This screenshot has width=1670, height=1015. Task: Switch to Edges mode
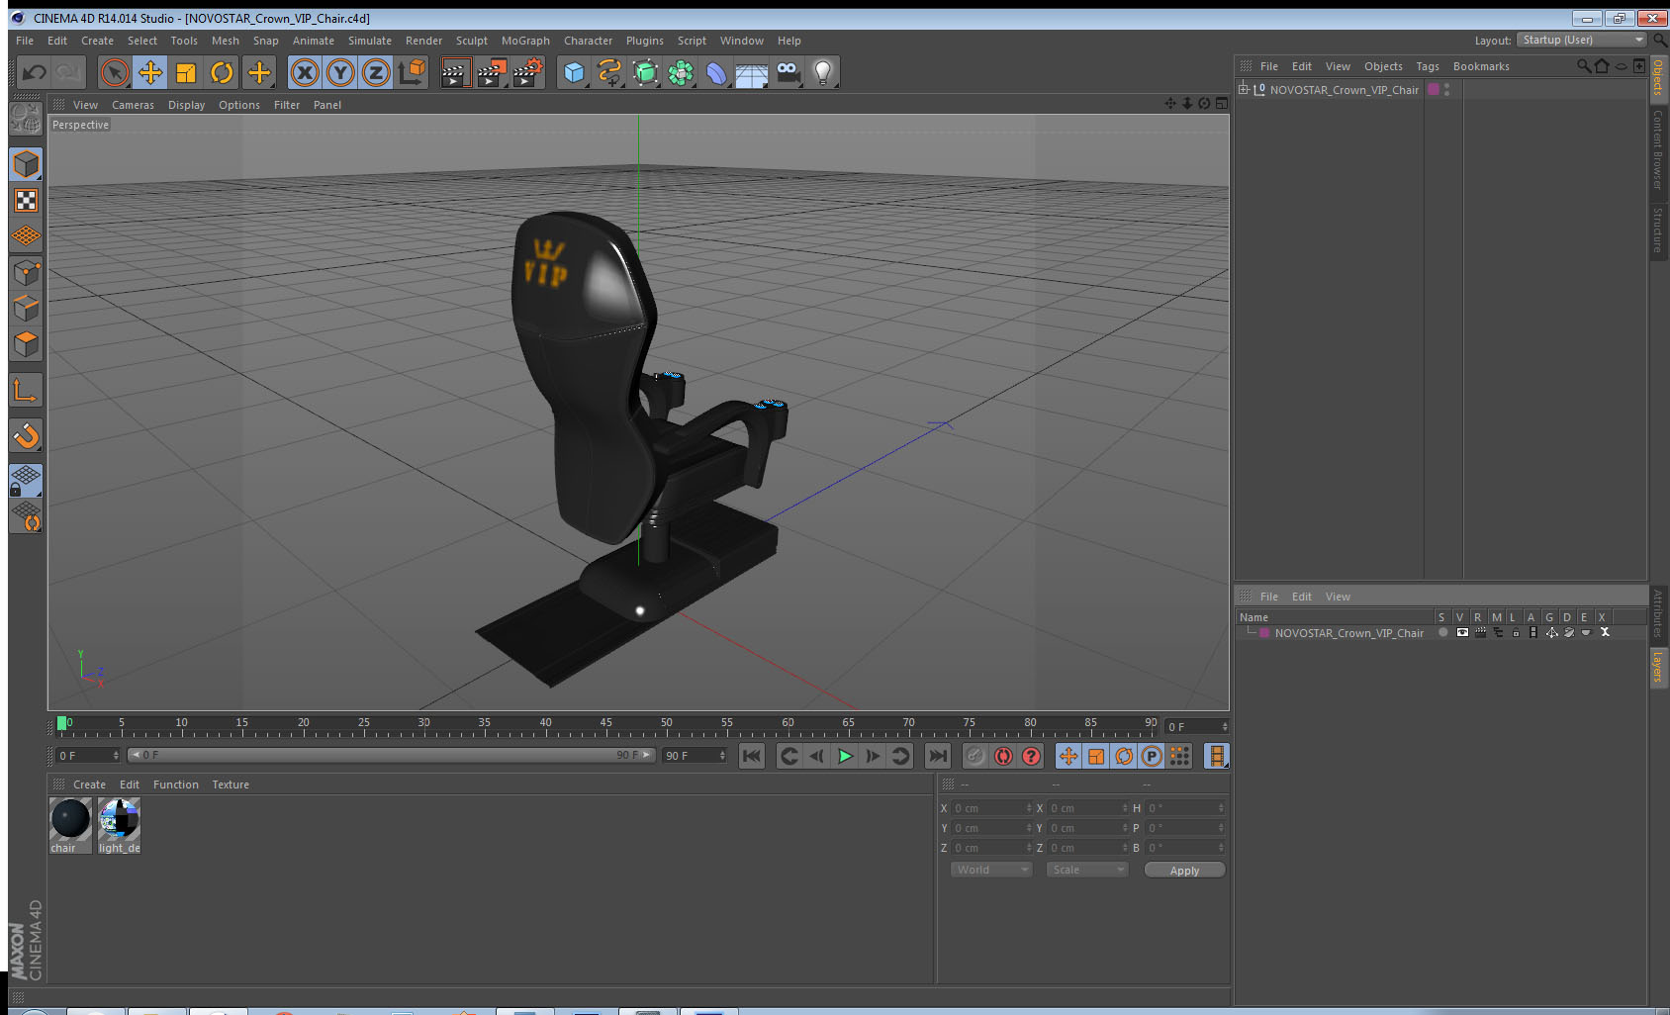26,308
